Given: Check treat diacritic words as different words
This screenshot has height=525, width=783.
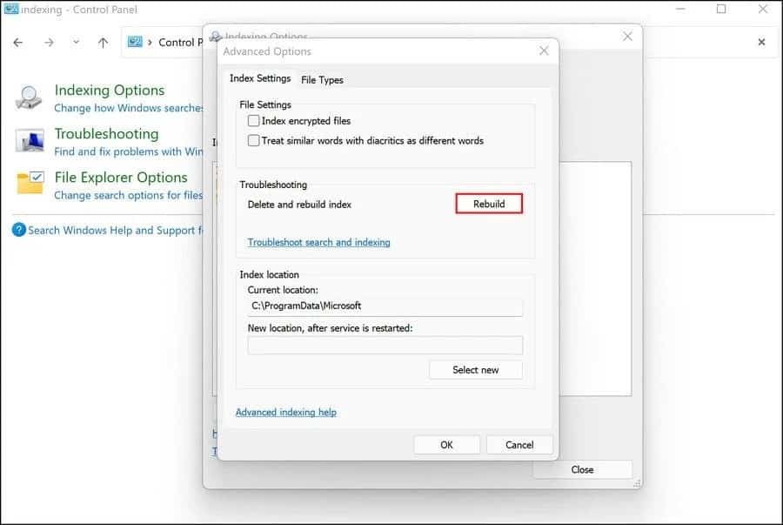Looking at the screenshot, I should 253,140.
